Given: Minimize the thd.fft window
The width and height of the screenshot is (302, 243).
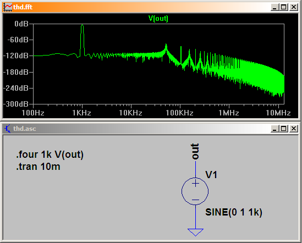Looking at the screenshot, I should 274,7.
